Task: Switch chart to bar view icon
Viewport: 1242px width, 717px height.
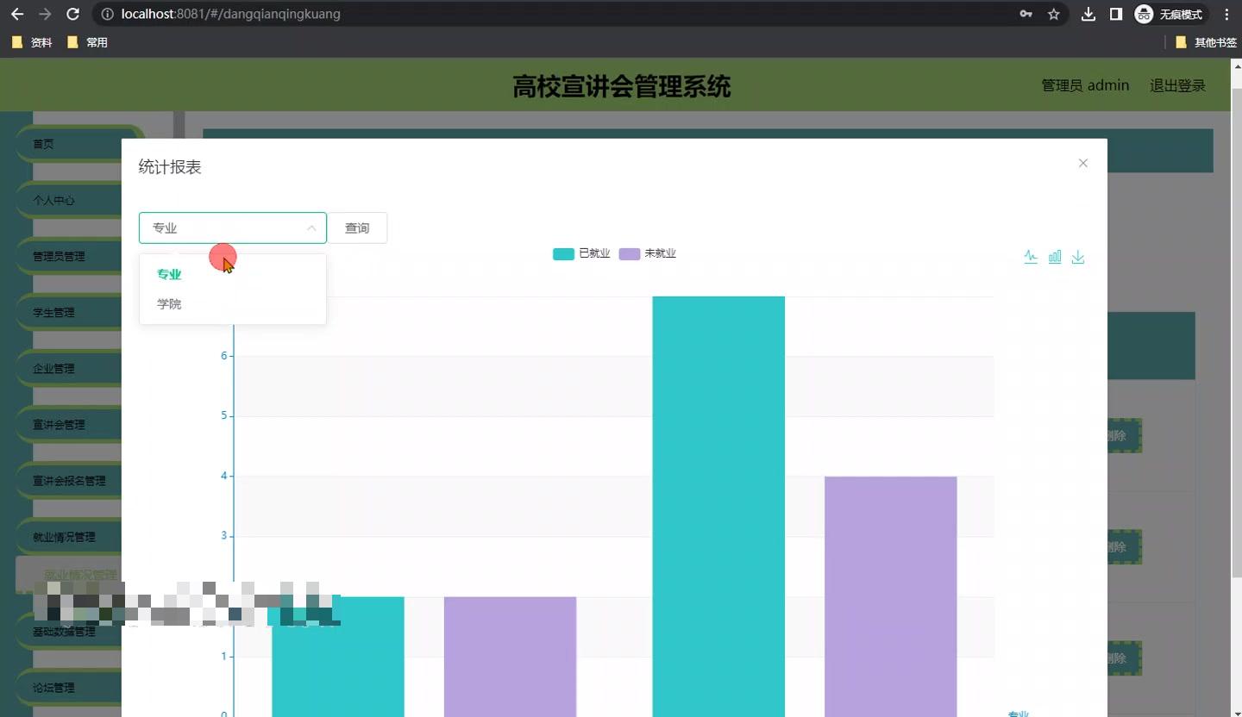Action: coord(1055,256)
